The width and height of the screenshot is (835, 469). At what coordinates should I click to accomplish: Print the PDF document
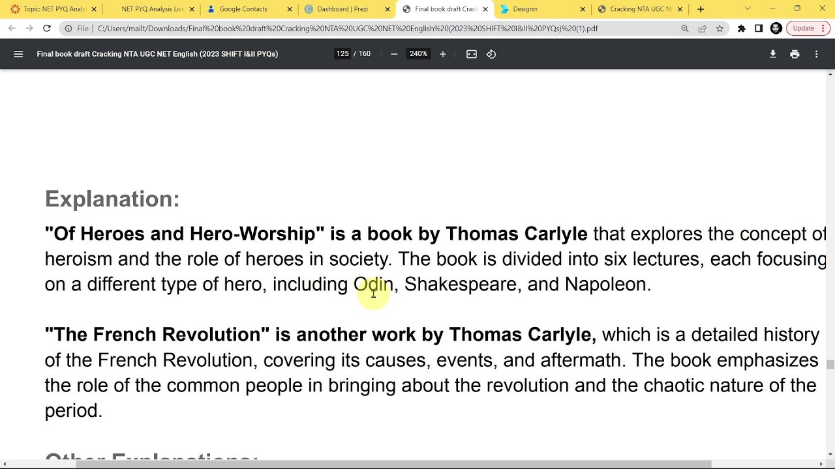(795, 54)
